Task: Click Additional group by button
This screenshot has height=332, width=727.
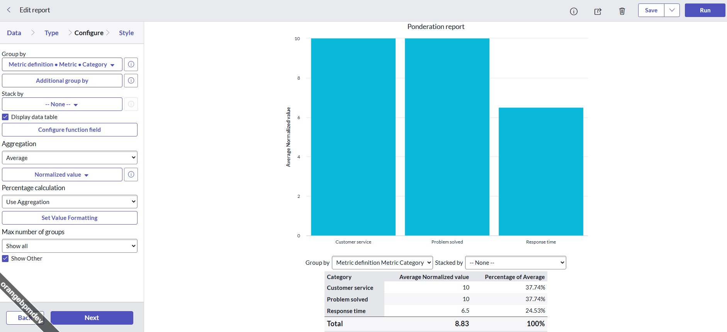Action: point(62,81)
